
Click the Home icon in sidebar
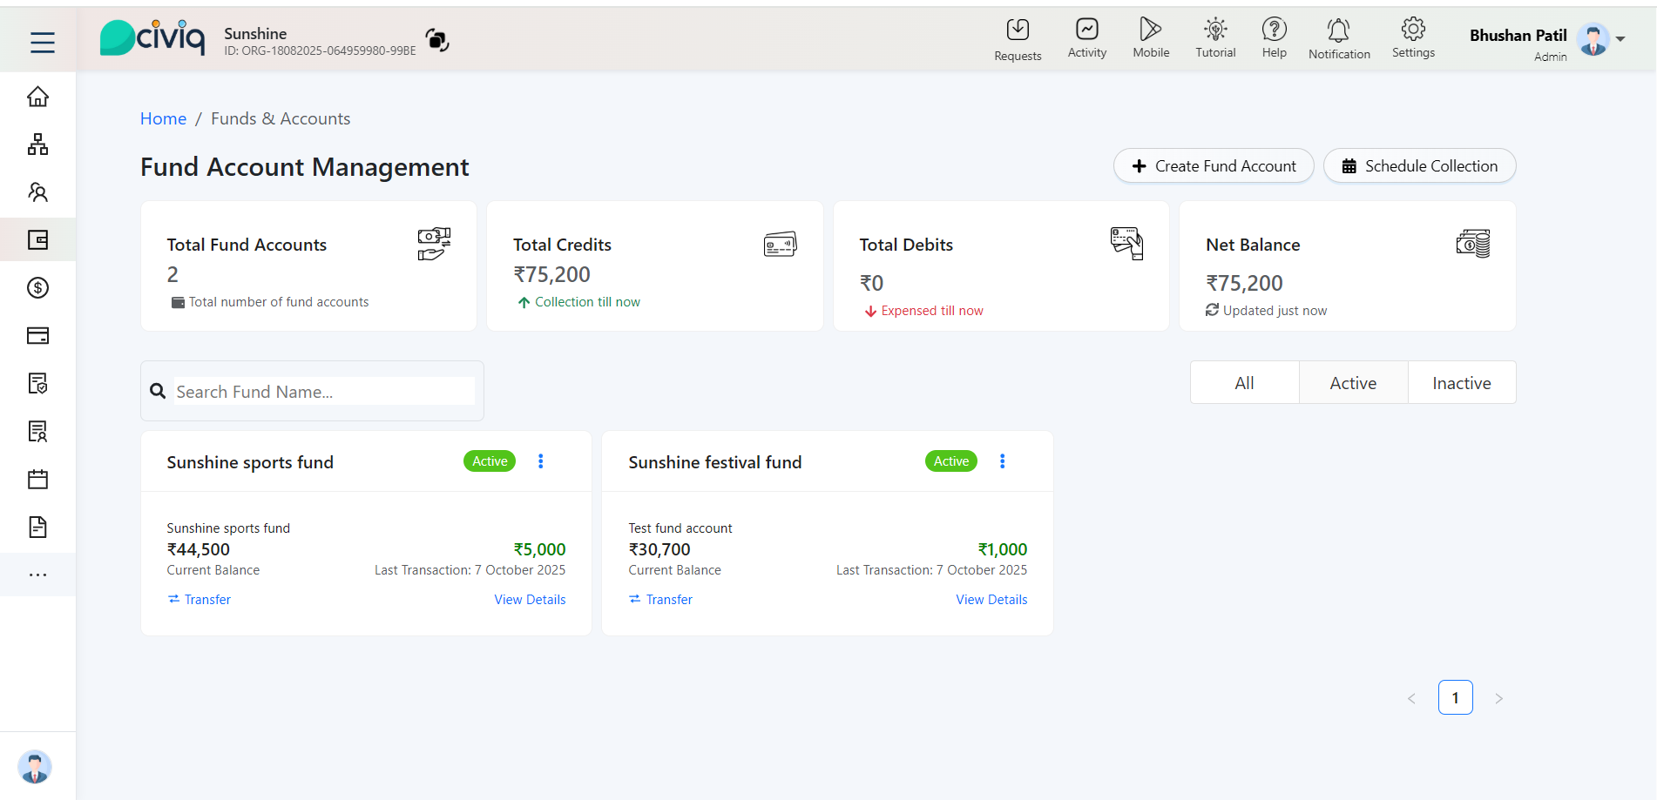(37, 97)
